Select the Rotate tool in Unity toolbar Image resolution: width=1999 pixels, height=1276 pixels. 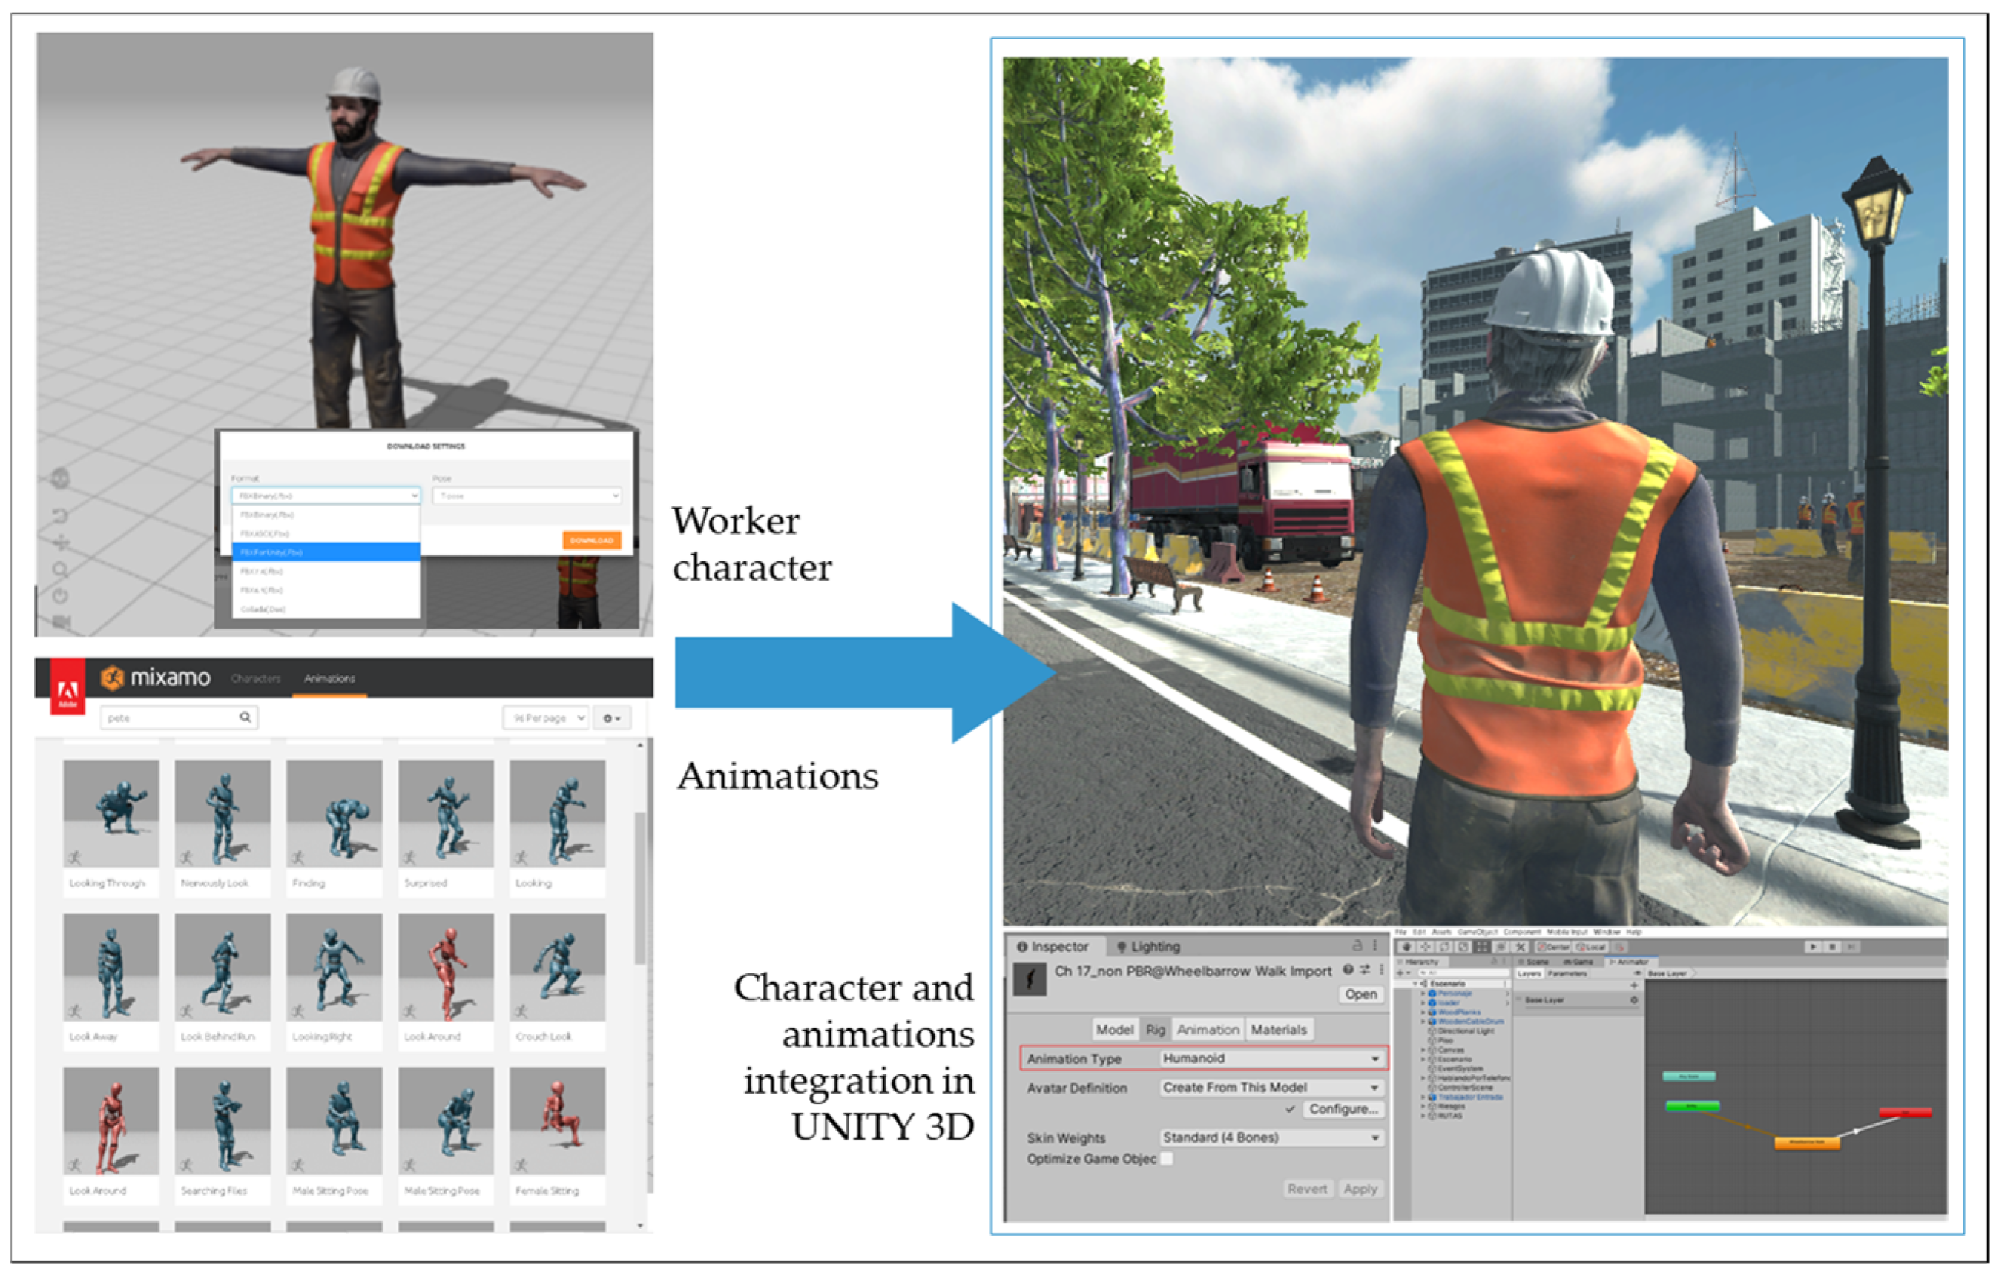(1444, 947)
